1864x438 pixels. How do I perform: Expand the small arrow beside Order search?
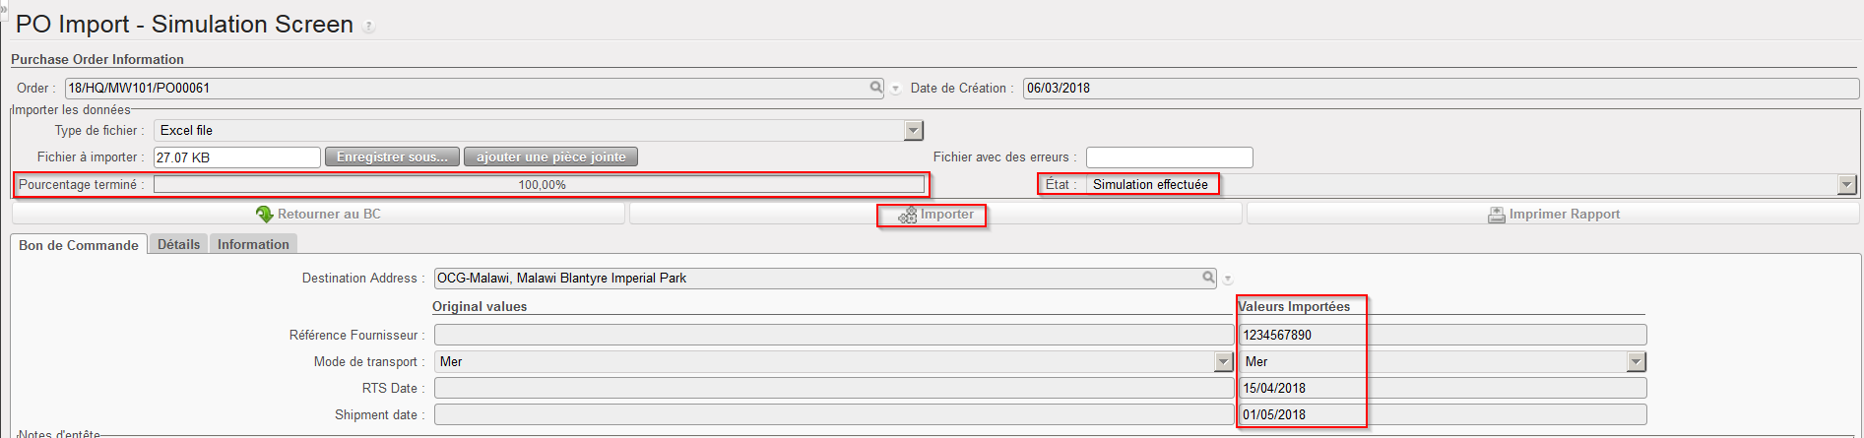[x=896, y=89]
